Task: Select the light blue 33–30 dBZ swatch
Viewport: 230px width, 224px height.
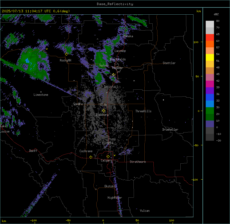Action: (210, 104)
